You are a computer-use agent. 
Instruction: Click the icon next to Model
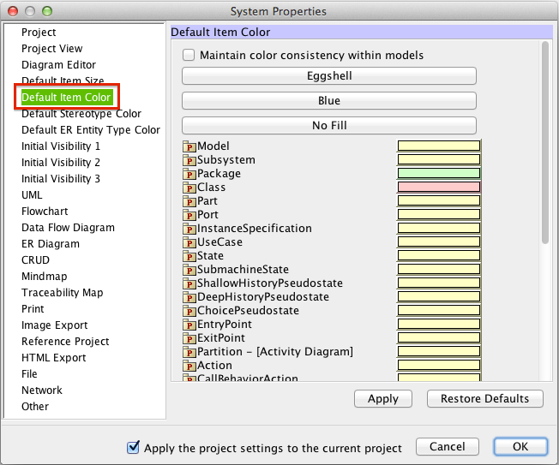click(x=189, y=146)
